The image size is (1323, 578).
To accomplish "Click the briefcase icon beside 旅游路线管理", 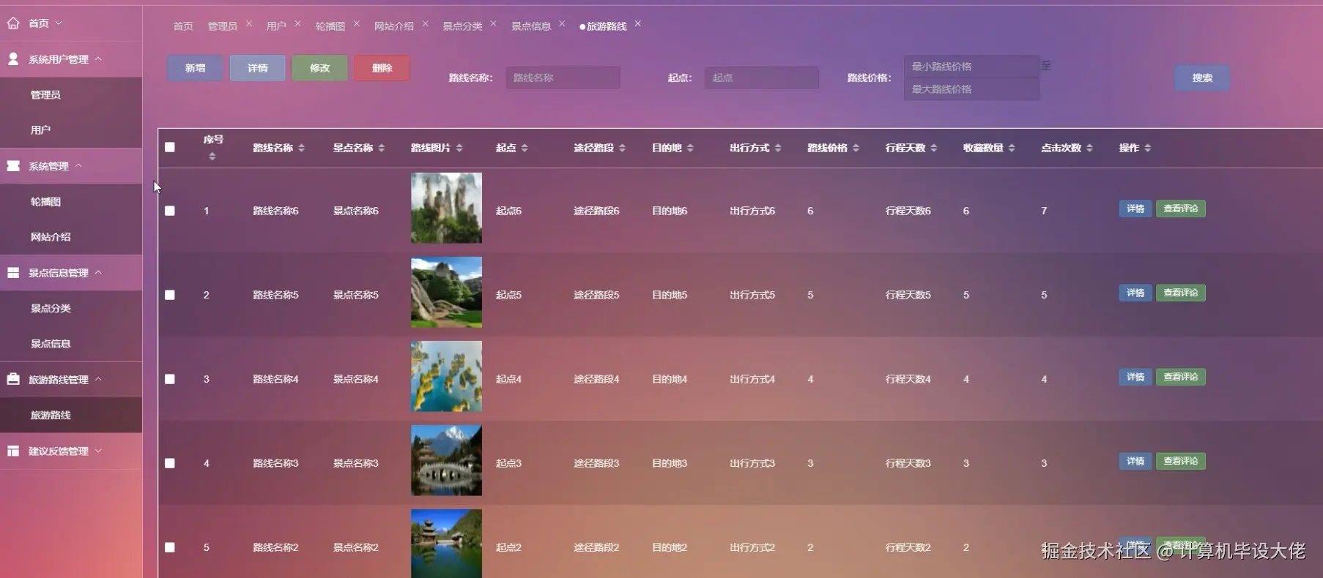I will 13,379.
